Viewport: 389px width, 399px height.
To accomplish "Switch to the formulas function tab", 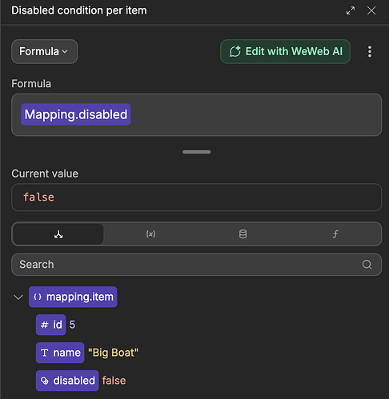I will [x=335, y=234].
